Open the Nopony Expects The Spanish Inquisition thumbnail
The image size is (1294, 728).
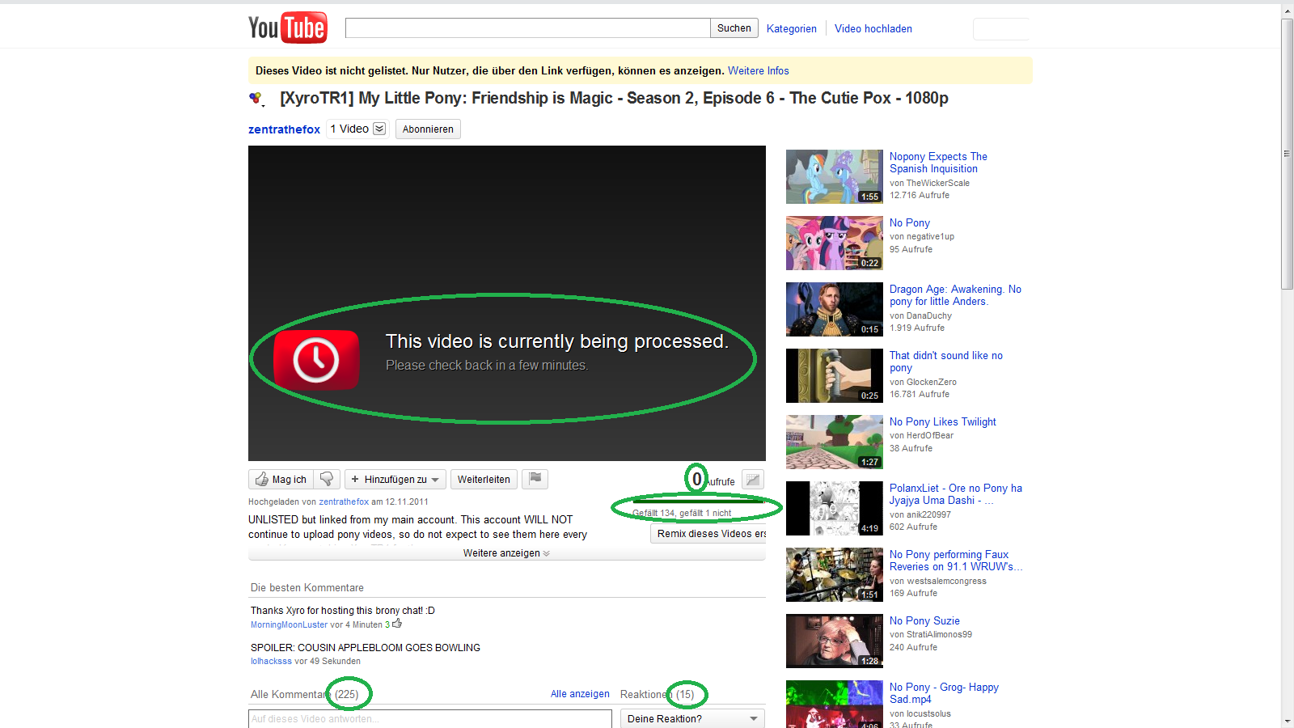(x=835, y=176)
